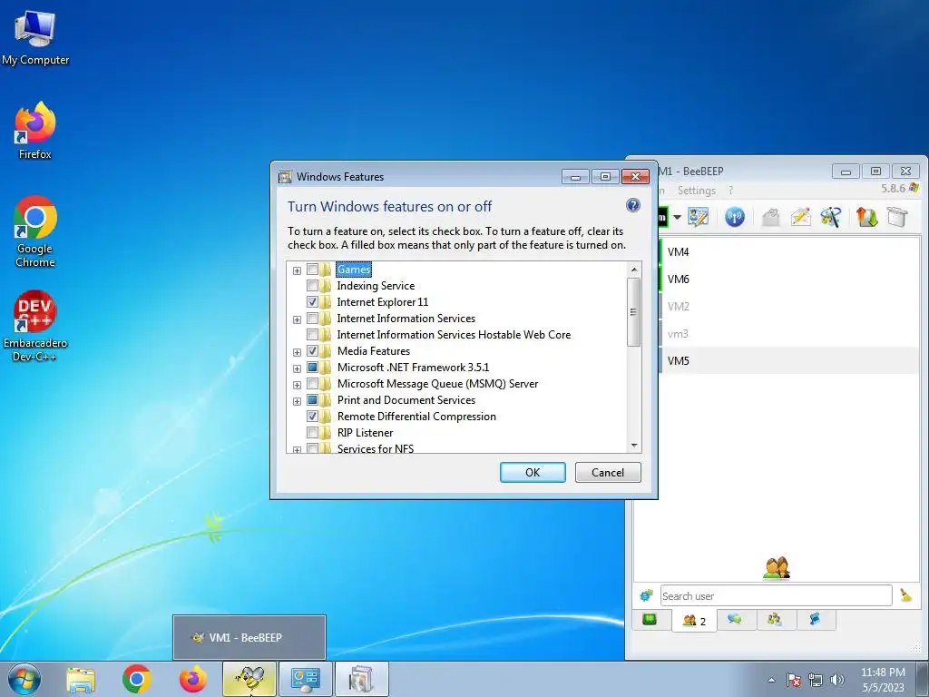Select user VM5 in the list
The image size is (929, 697).
(x=789, y=361)
